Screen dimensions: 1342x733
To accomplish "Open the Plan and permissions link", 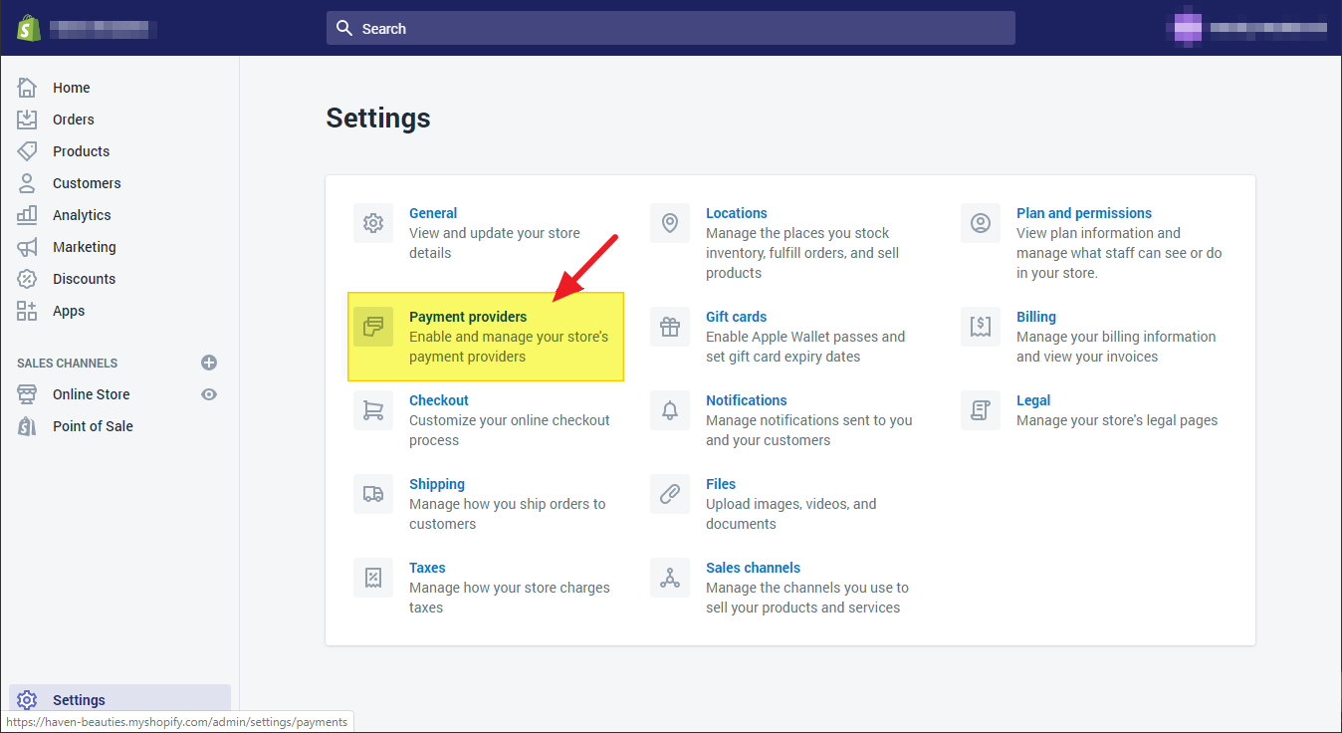I will pyautogui.click(x=1083, y=213).
